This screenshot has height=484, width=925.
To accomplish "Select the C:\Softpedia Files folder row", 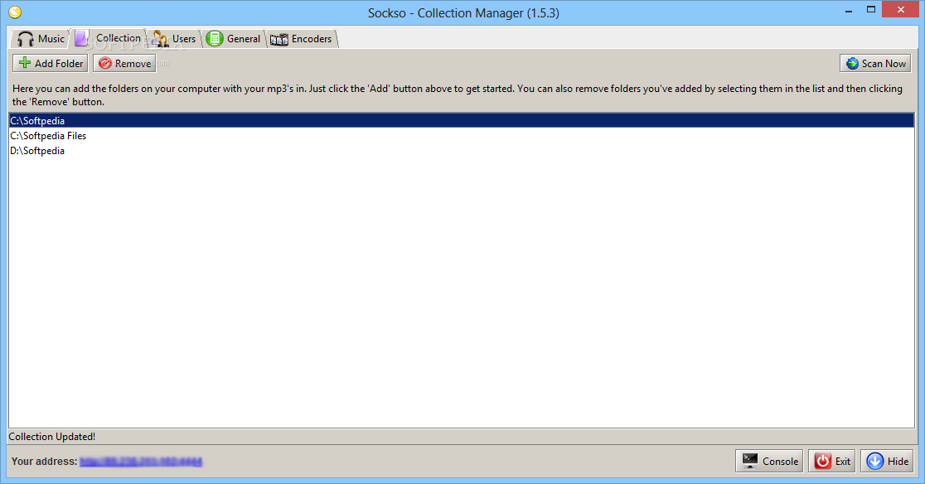I will click(462, 136).
